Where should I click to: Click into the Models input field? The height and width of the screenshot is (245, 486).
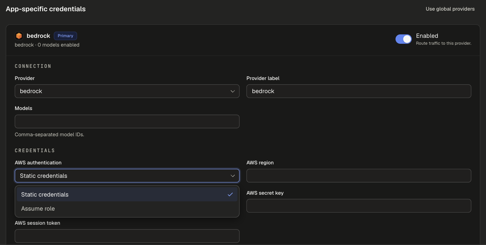coord(127,122)
